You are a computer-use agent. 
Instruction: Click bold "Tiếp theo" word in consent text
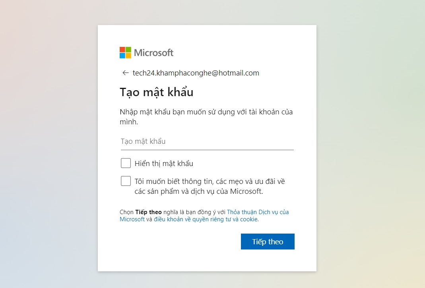[149, 212]
